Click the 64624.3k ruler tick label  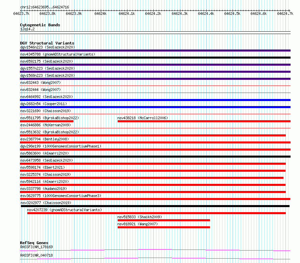pos(180,13)
